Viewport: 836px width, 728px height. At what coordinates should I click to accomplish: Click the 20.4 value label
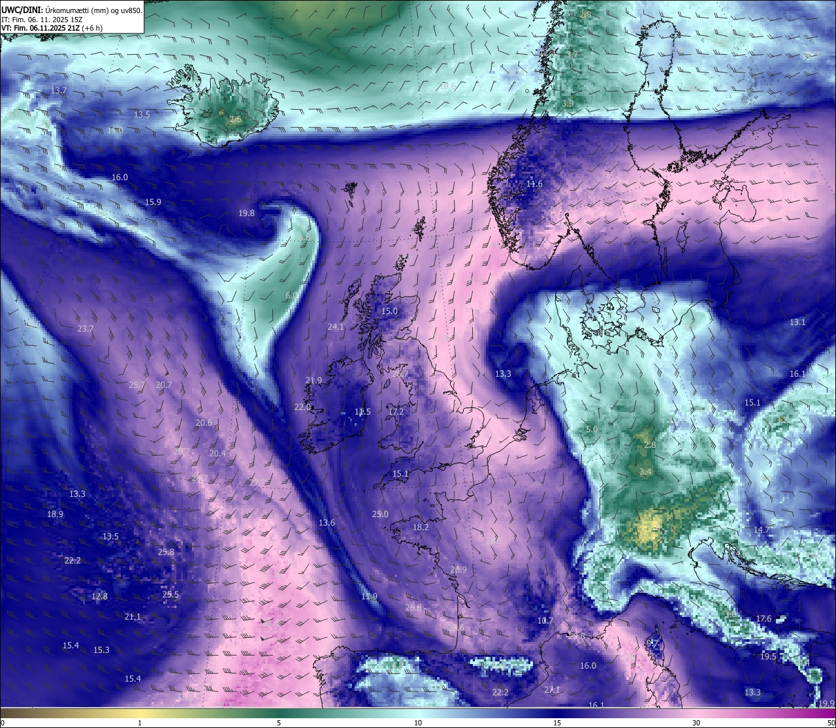point(217,453)
